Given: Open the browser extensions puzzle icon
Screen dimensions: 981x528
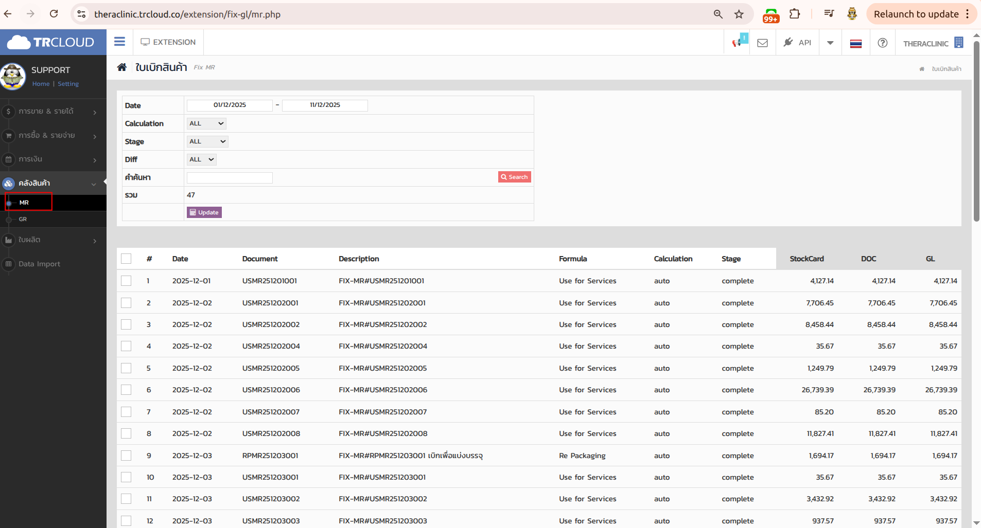Looking at the screenshot, I should click(794, 14).
